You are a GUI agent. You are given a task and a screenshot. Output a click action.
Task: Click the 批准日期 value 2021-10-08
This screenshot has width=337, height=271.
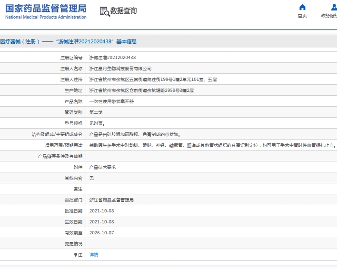point(102,211)
